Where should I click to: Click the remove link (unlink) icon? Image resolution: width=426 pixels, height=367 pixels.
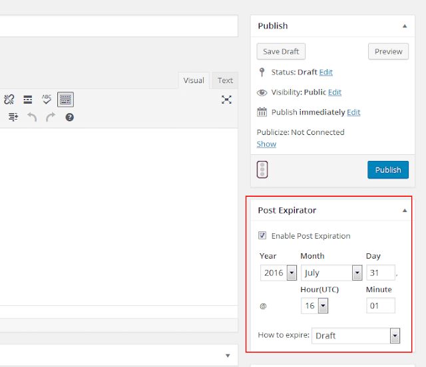9,99
